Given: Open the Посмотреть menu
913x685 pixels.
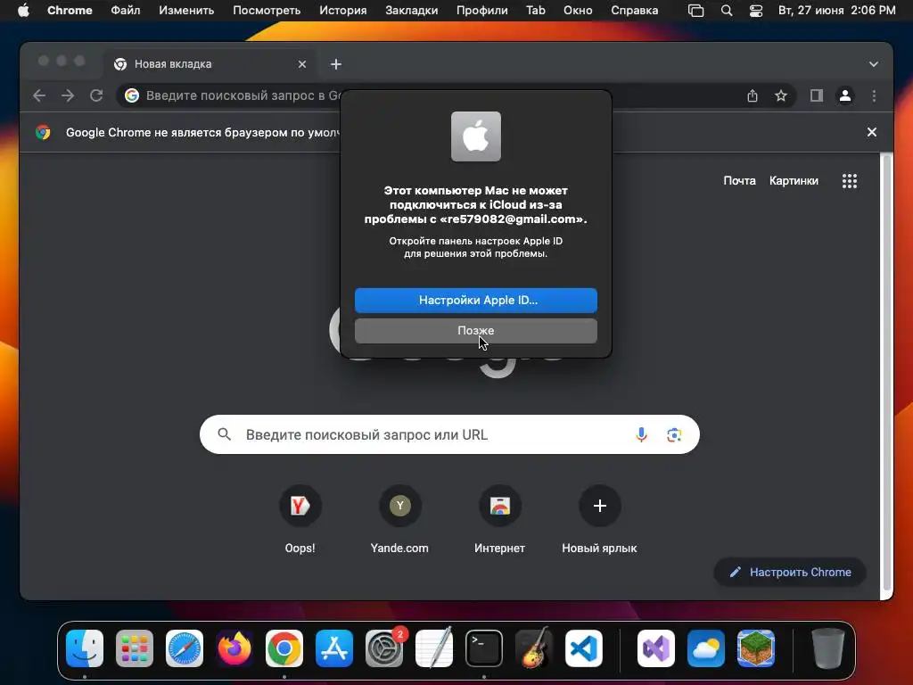Looking at the screenshot, I should [267, 11].
